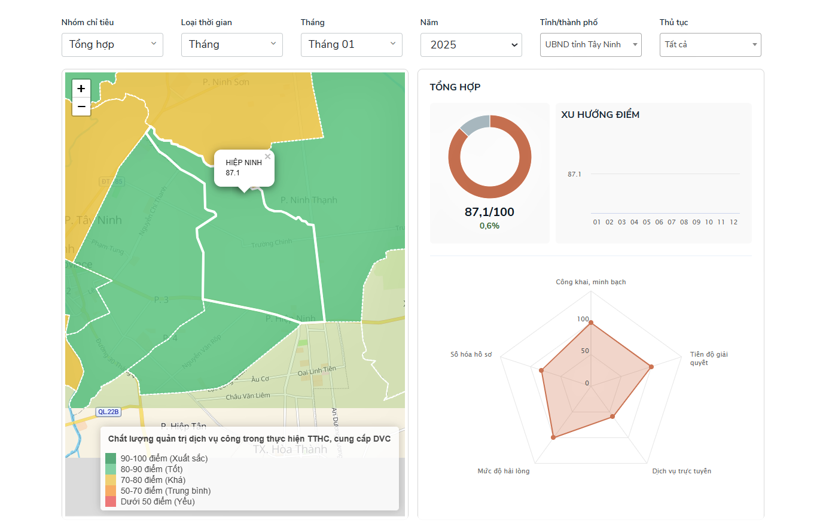Click the P. 3 region on map
The width and height of the screenshot is (829, 523).
point(161,299)
